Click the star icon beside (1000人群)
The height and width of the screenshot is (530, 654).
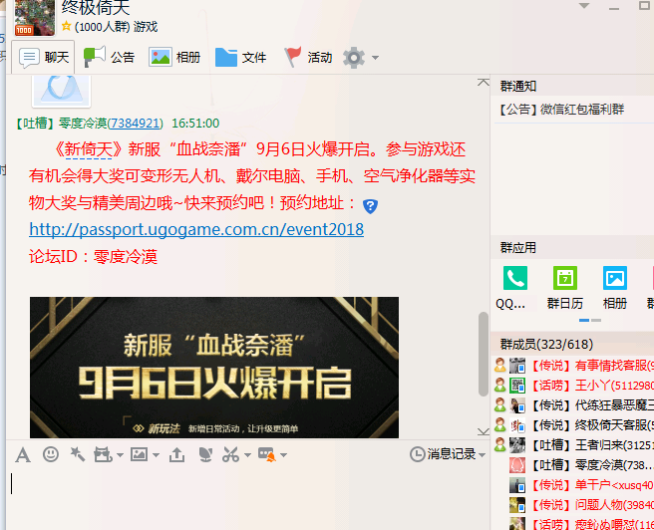(x=66, y=26)
